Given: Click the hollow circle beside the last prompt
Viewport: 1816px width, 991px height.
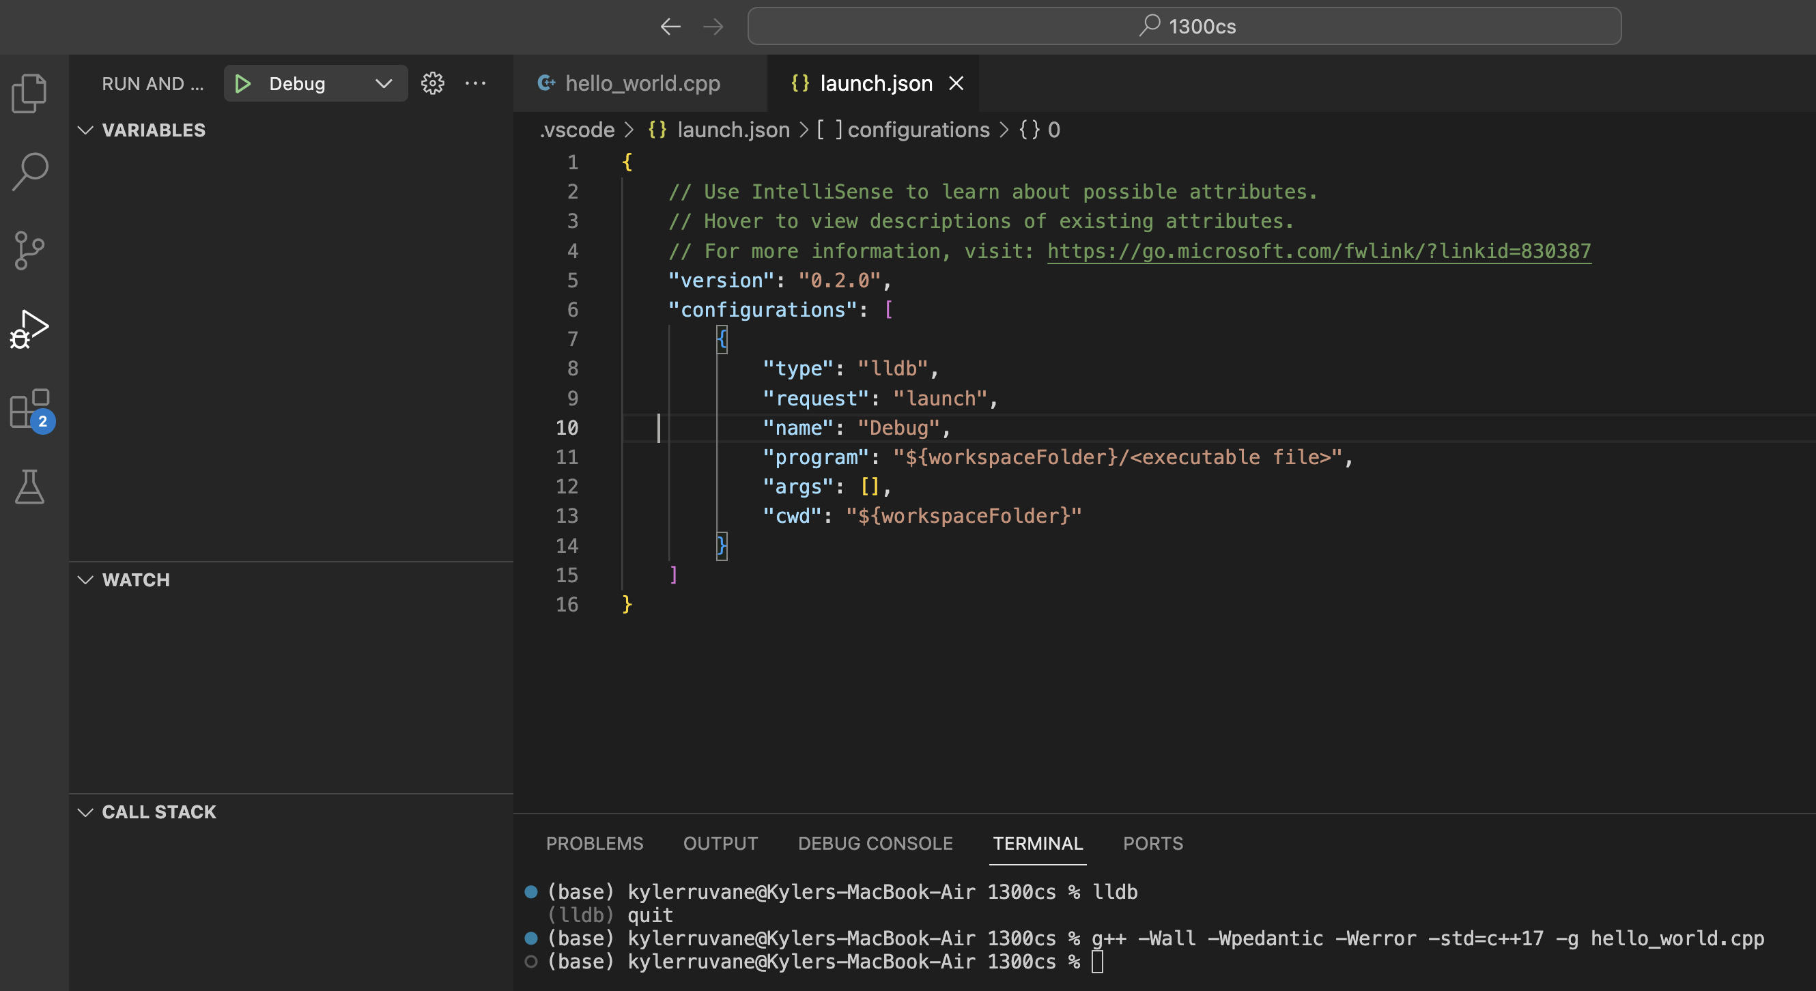Looking at the screenshot, I should click(531, 962).
